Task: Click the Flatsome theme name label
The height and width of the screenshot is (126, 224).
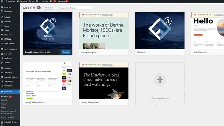Action: [x=141, y=52]
